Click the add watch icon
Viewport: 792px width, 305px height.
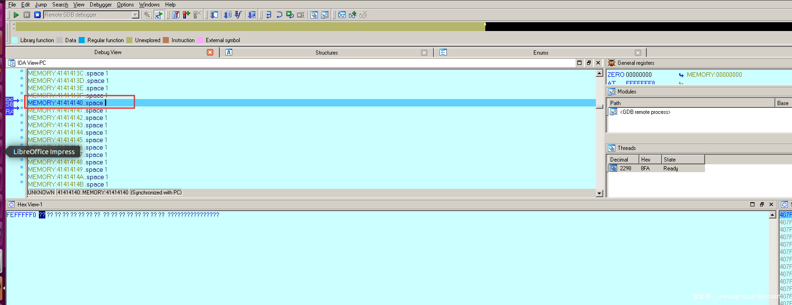pos(353,15)
